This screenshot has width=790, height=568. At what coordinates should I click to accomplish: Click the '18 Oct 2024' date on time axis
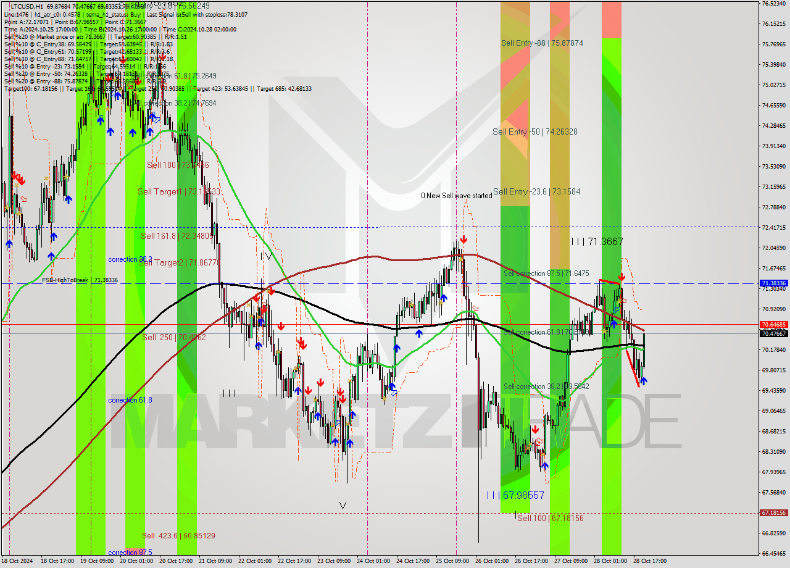pyautogui.click(x=17, y=561)
